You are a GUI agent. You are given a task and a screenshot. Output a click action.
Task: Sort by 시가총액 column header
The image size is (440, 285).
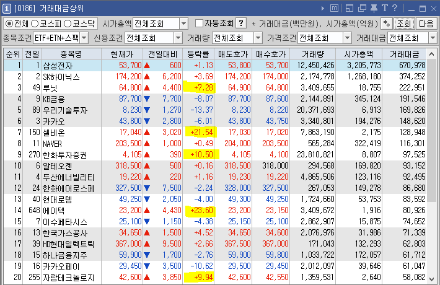pyautogui.click(x=359, y=54)
